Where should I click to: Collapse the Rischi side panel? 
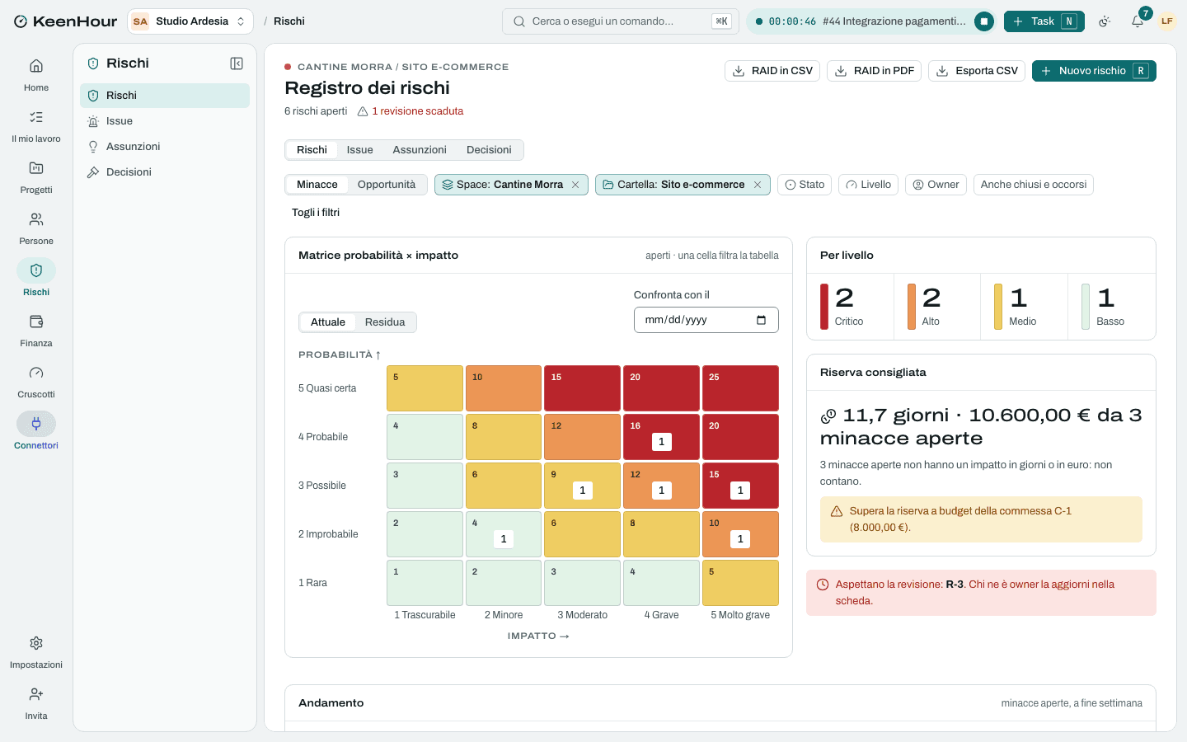tap(237, 63)
